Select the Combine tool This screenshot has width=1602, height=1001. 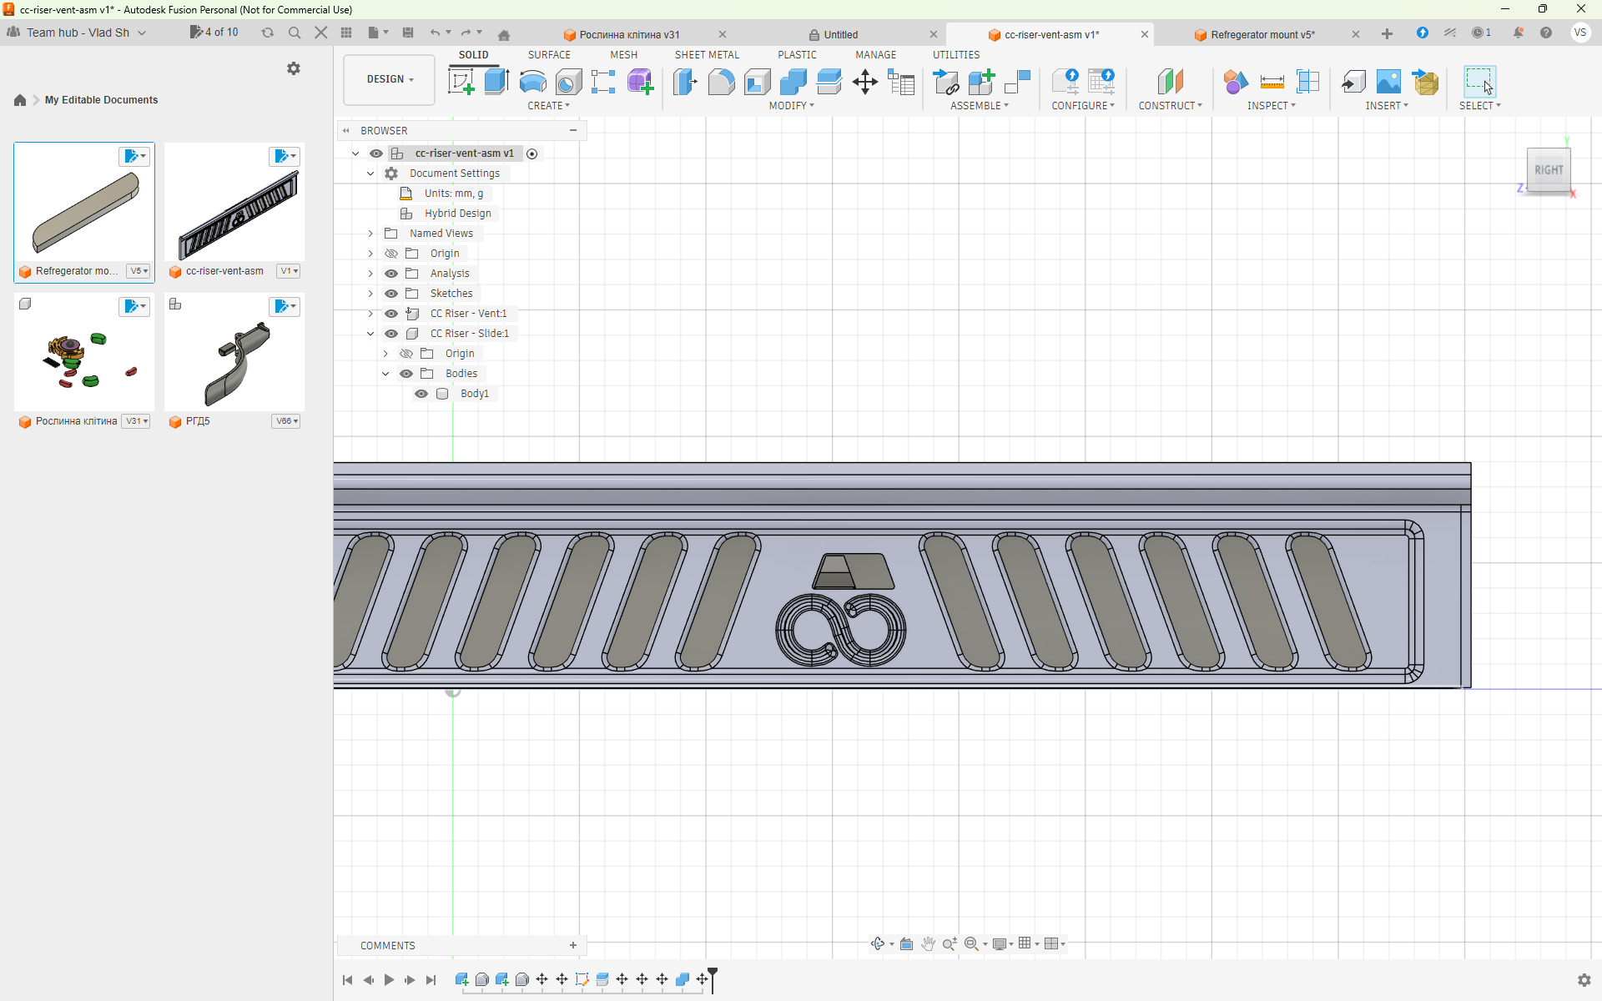tap(793, 82)
